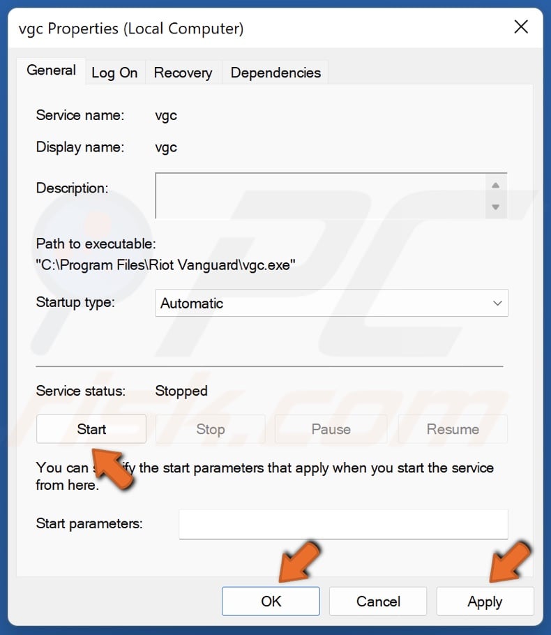Image resolution: width=551 pixels, height=635 pixels.
Task: Click inside the Description text box
Action: (321, 196)
